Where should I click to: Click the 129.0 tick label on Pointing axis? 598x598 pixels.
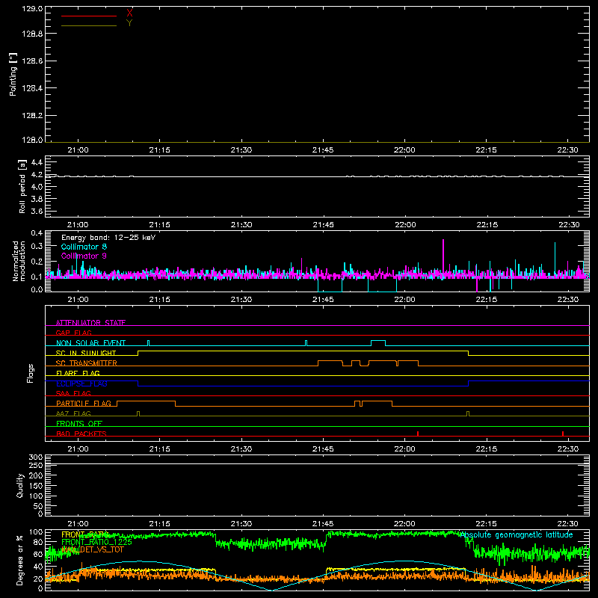32,9
